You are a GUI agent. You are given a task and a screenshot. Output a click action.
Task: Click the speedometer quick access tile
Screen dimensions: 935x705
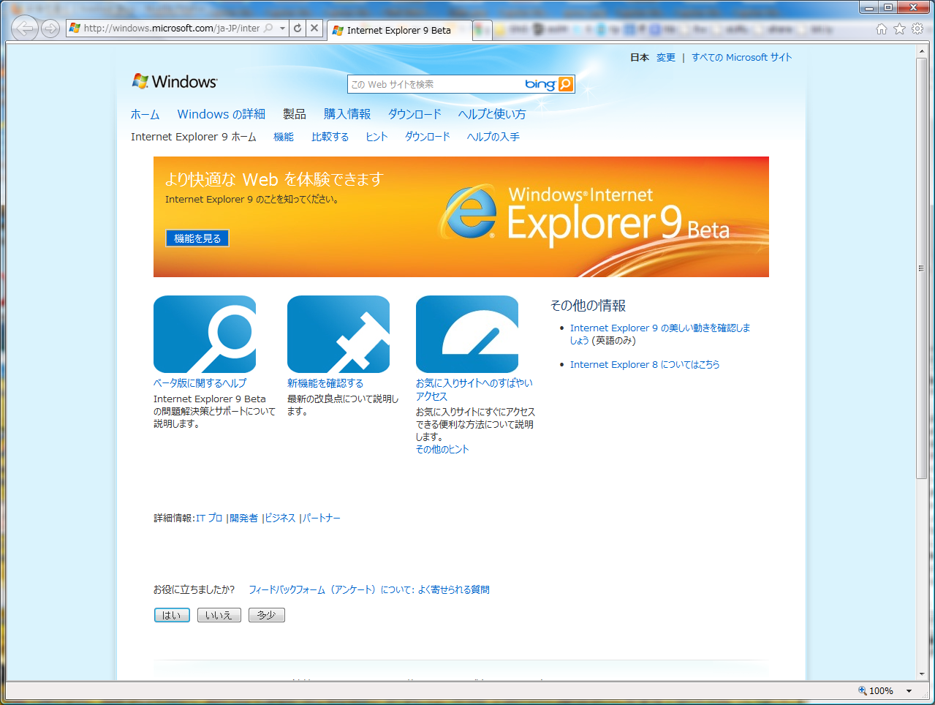[467, 334]
